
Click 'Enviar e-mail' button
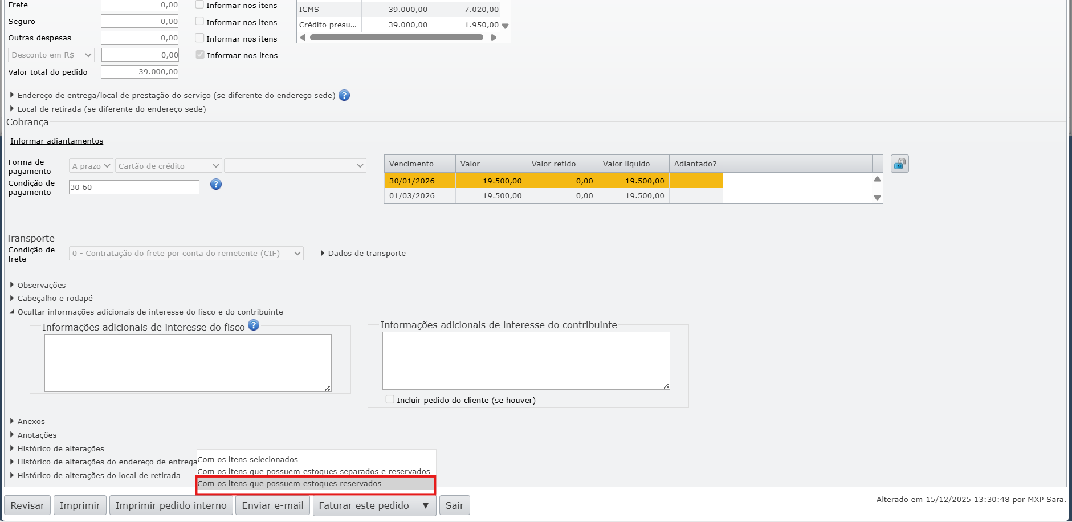click(x=273, y=505)
